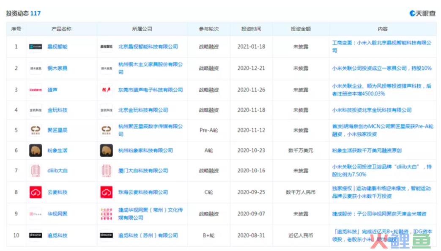Click the 投资金额 column header
Screen dimensions: 441x251
click(x=301, y=29)
